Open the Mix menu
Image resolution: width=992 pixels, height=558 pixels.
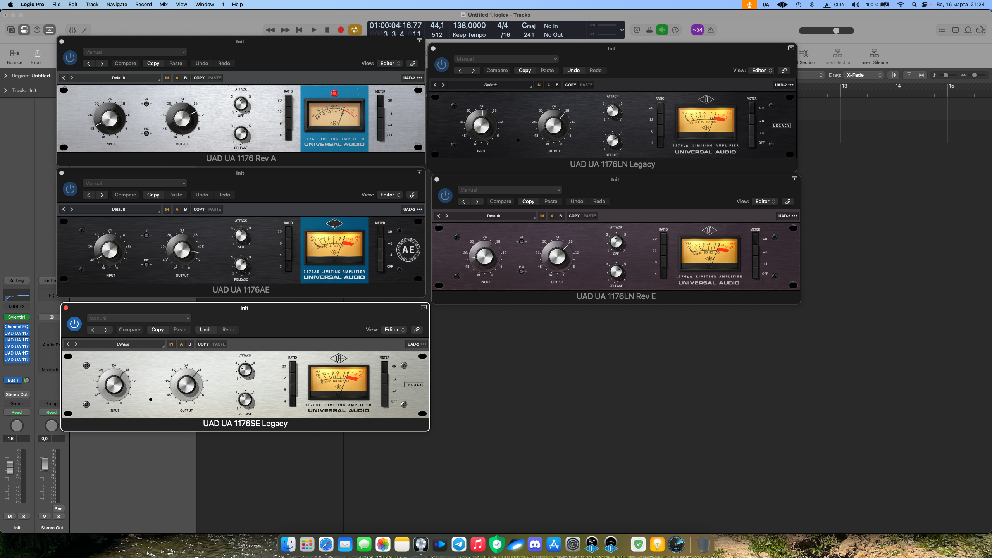point(164,5)
